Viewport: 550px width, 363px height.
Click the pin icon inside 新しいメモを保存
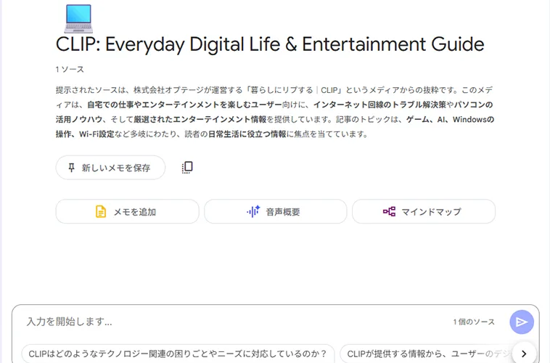(71, 168)
